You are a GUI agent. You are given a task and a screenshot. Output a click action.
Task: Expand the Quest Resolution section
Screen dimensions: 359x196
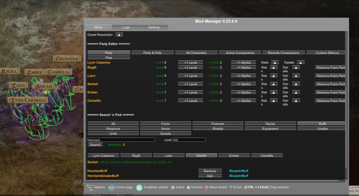pyautogui.click(x=119, y=35)
